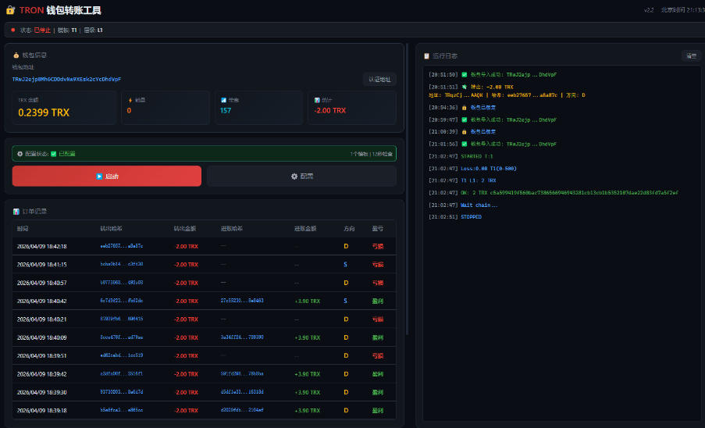
Task: Open settings with the 配置 button
Action: pyautogui.click(x=301, y=176)
